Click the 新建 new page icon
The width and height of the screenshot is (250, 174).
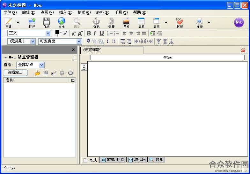(x=9, y=23)
